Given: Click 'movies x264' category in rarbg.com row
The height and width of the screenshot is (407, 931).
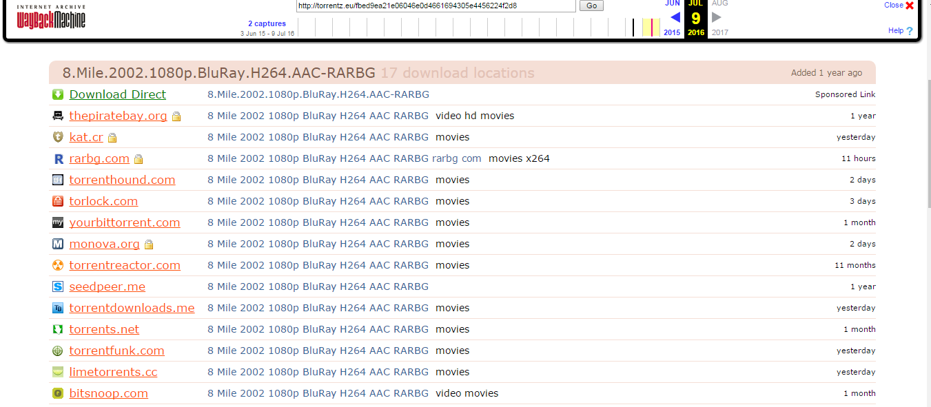Looking at the screenshot, I should click(520, 158).
